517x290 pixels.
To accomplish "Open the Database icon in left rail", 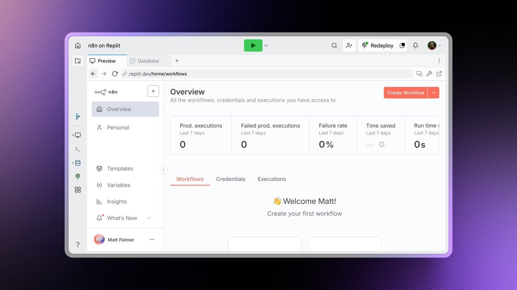I will tap(78, 163).
